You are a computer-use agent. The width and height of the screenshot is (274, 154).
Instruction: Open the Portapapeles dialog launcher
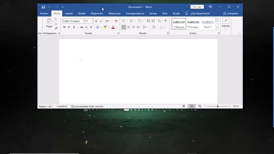pyautogui.click(x=59, y=33)
